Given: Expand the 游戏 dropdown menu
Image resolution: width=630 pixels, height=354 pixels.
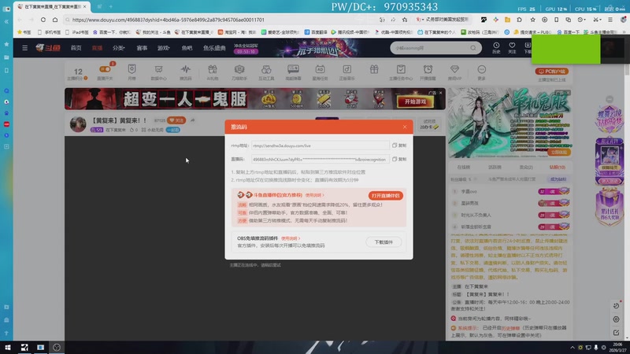Looking at the screenshot, I should (164, 48).
